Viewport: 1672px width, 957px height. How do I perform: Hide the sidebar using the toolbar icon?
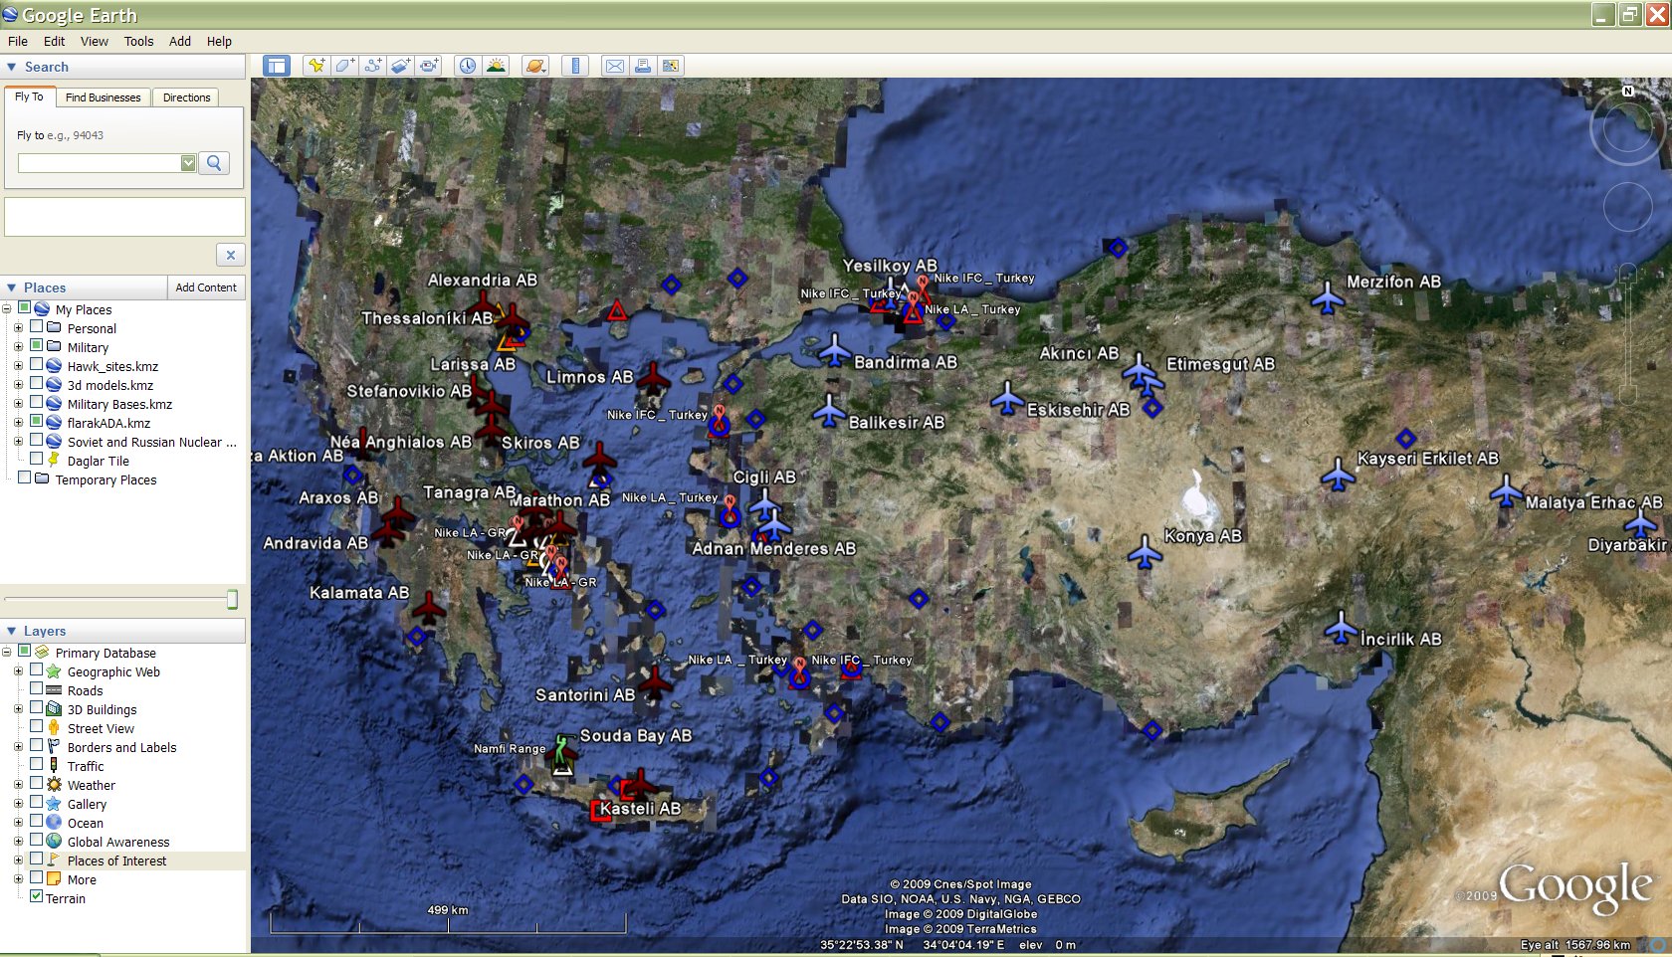pyautogui.click(x=276, y=66)
